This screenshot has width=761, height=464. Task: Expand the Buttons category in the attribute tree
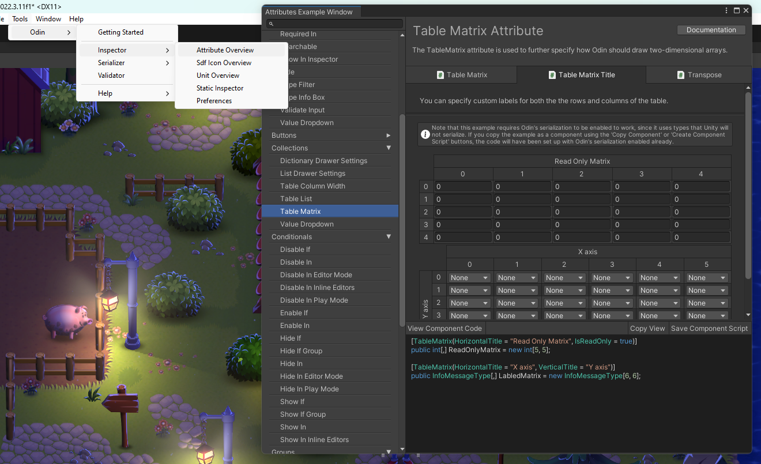coord(389,135)
